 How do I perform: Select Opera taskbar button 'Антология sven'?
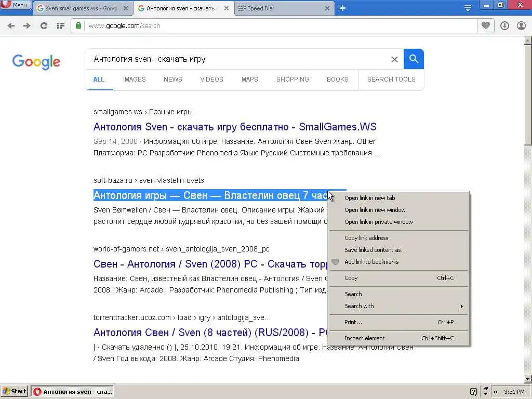(x=72, y=392)
